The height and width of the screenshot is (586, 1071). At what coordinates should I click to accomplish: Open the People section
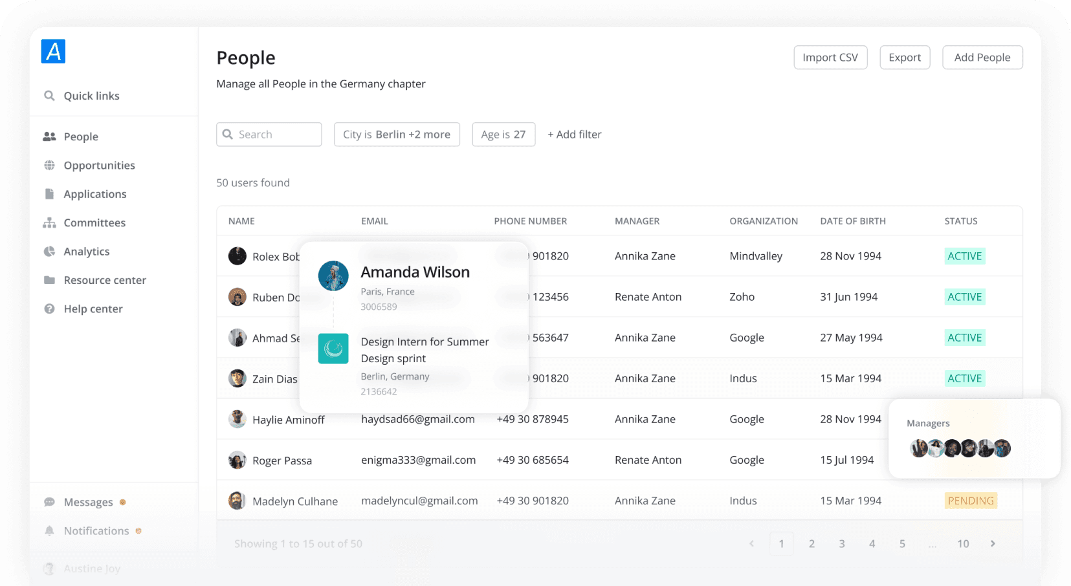pyautogui.click(x=81, y=136)
